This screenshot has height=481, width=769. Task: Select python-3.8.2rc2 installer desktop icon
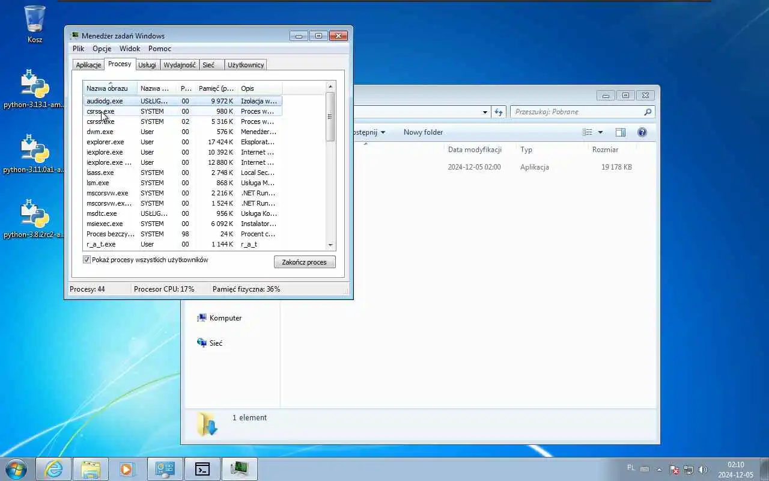pyautogui.click(x=34, y=219)
